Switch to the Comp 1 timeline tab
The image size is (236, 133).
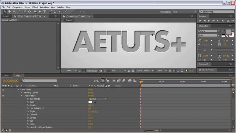6,76
